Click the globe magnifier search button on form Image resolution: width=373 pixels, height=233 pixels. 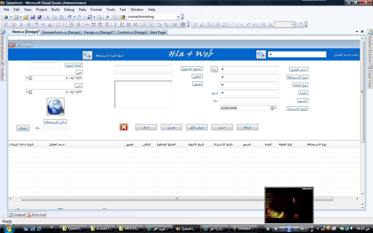pos(55,107)
